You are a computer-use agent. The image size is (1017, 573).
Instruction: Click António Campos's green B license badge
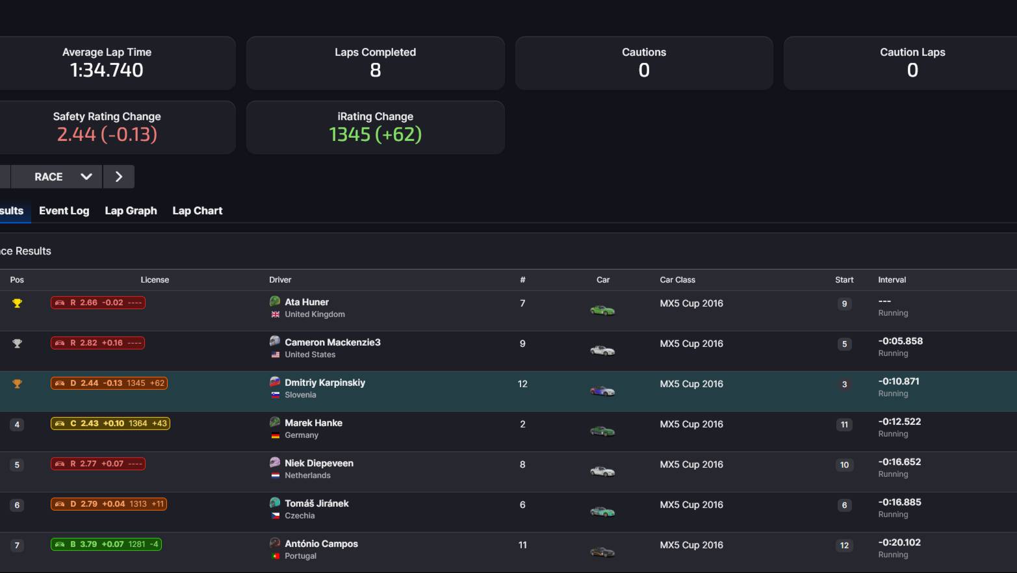click(106, 544)
